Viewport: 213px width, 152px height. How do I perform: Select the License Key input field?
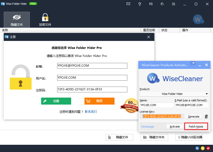pos(162,116)
